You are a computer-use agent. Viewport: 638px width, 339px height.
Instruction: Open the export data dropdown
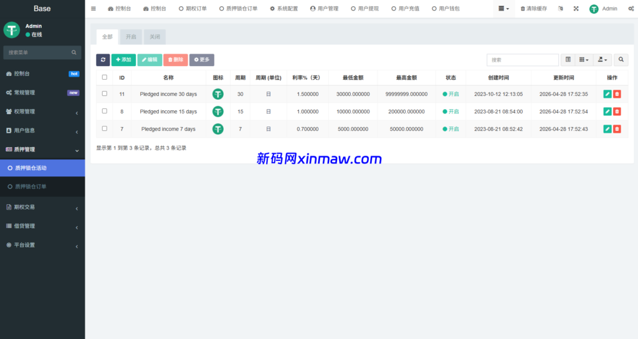click(602, 60)
